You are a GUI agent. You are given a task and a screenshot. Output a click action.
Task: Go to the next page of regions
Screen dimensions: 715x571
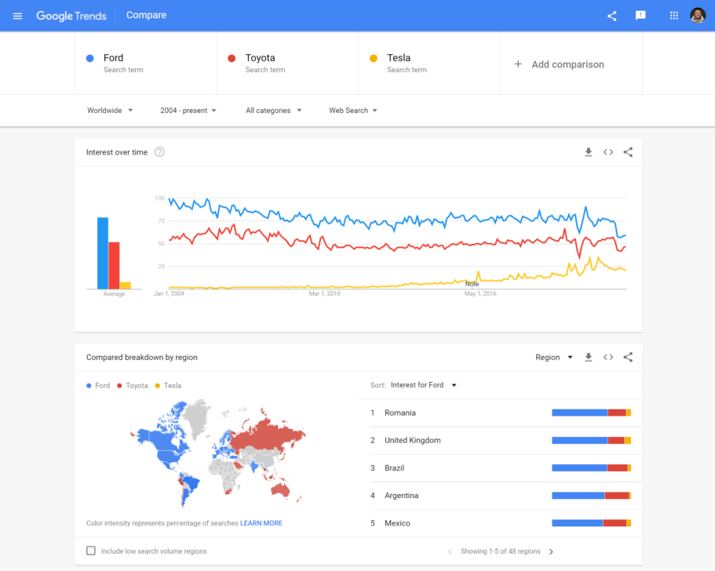click(553, 551)
